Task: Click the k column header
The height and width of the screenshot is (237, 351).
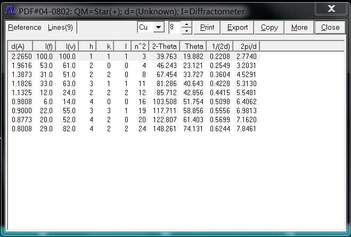Action: [x=105, y=46]
